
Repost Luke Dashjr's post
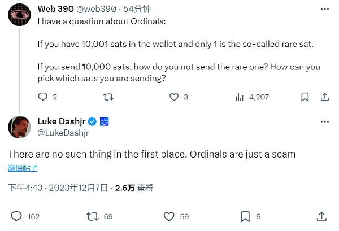pos(92,216)
